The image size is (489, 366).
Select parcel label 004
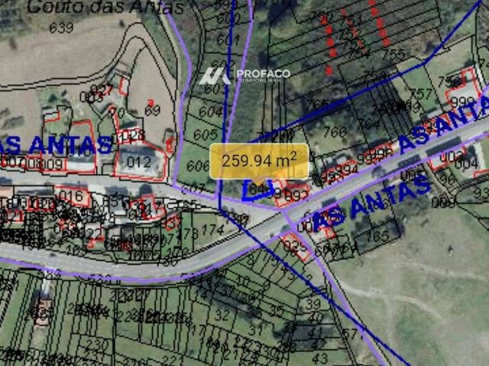pos(466,162)
